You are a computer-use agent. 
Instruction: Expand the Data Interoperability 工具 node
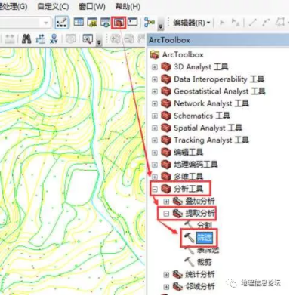coord(155,79)
